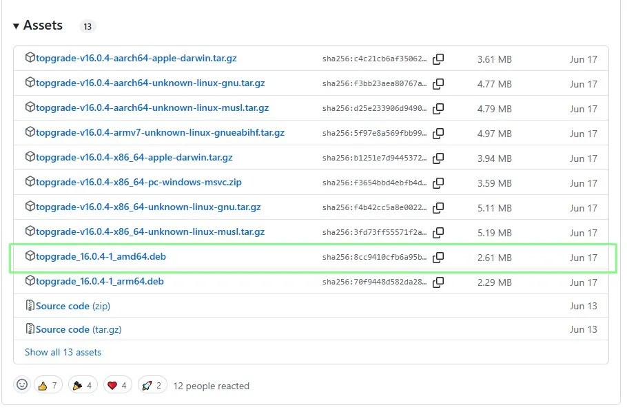The height and width of the screenshot is (414, 627).
Task: Click the 4.97 MB size value
Action: tap(495, 134)
